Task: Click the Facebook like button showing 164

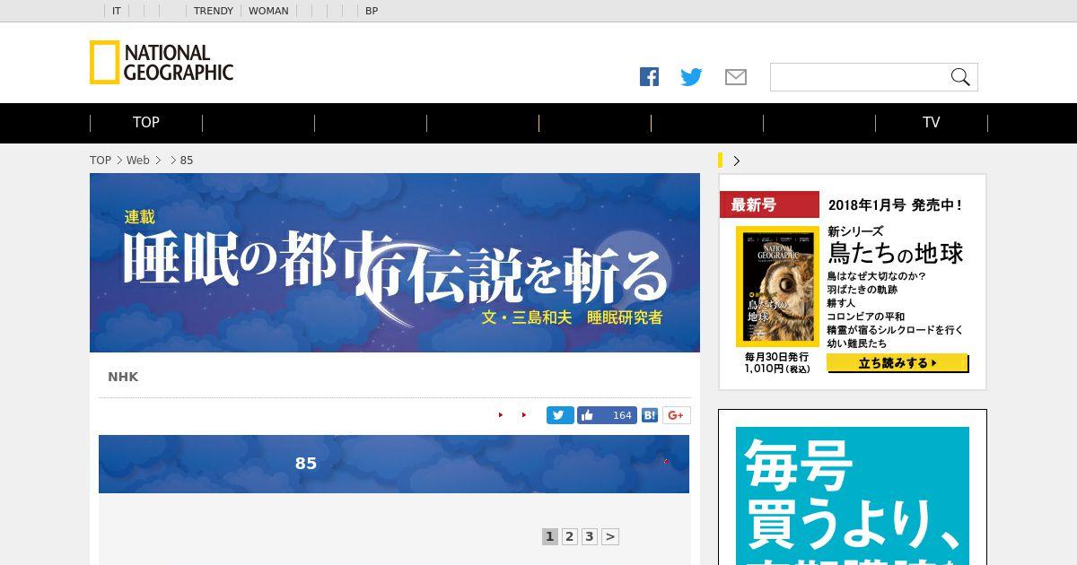Action: point(607,415)
